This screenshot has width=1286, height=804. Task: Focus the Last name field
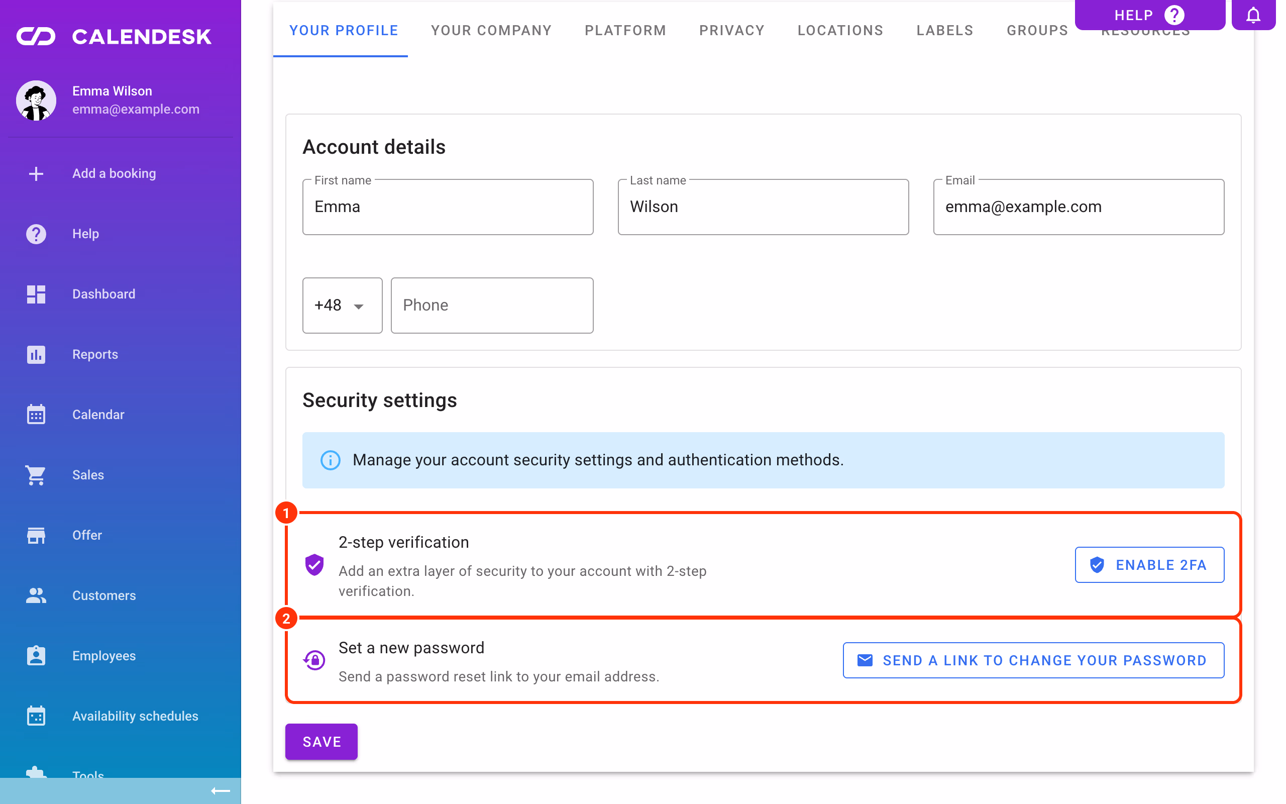tap(763, 207)
